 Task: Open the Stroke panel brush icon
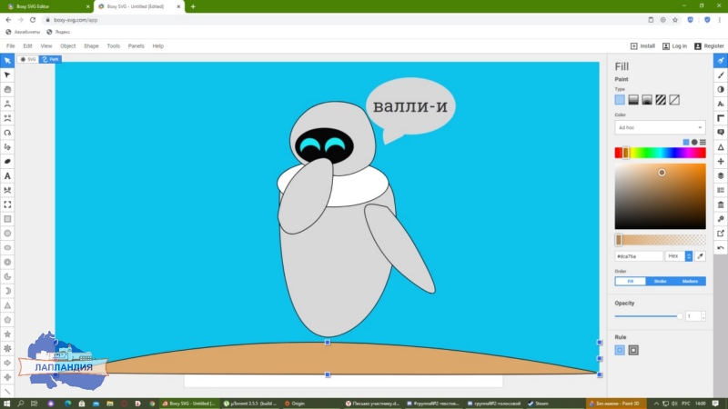tap(721, 75)
